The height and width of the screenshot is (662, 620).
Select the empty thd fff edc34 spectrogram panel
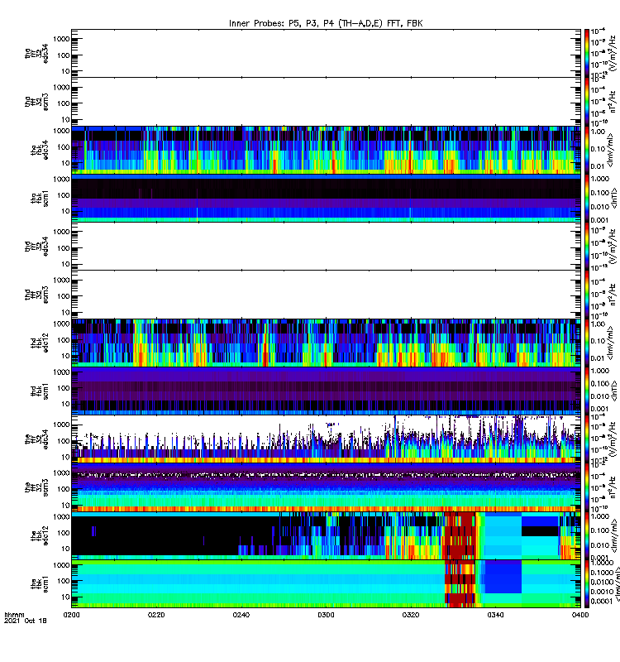pos(326,246)
